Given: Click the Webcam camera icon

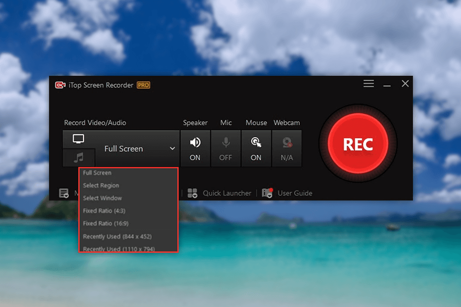Looking at the screenshot, I should (x=287, y=141).
